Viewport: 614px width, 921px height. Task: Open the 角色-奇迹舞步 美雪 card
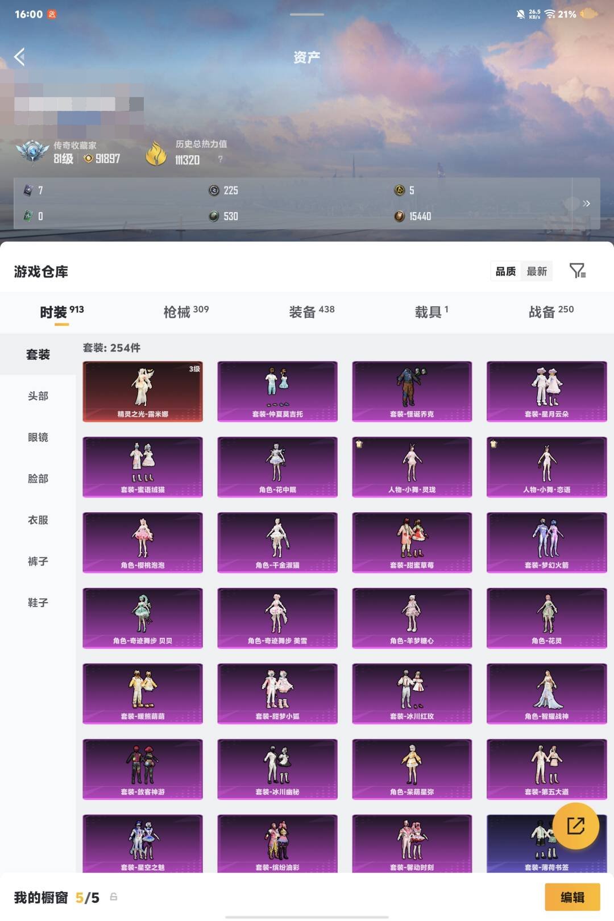[277, 619]
